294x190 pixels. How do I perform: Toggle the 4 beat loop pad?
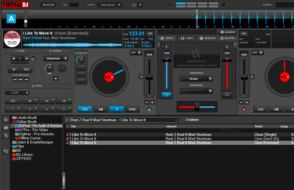coord(47,109)
